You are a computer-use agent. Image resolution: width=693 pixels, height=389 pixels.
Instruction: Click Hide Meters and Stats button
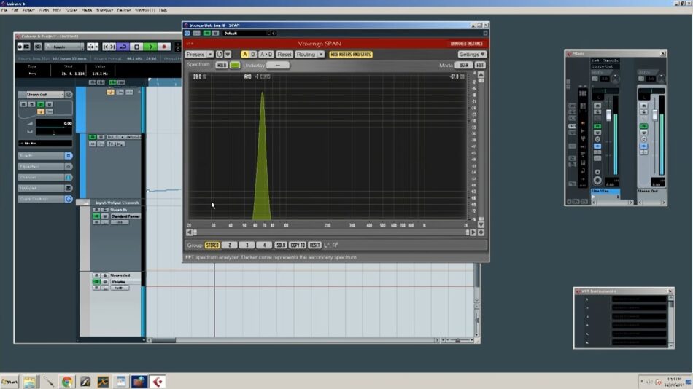[351, 55]
